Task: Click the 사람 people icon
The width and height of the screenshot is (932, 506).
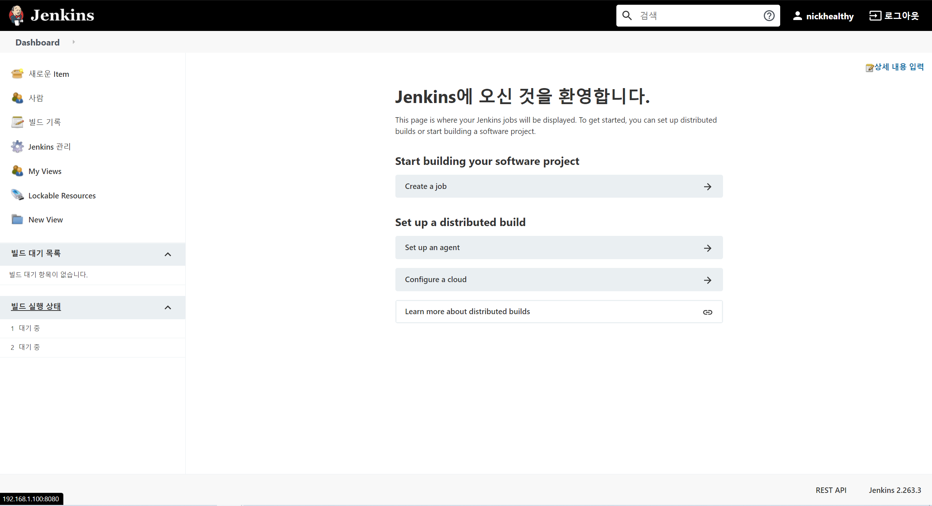Action: coord(17,98)
